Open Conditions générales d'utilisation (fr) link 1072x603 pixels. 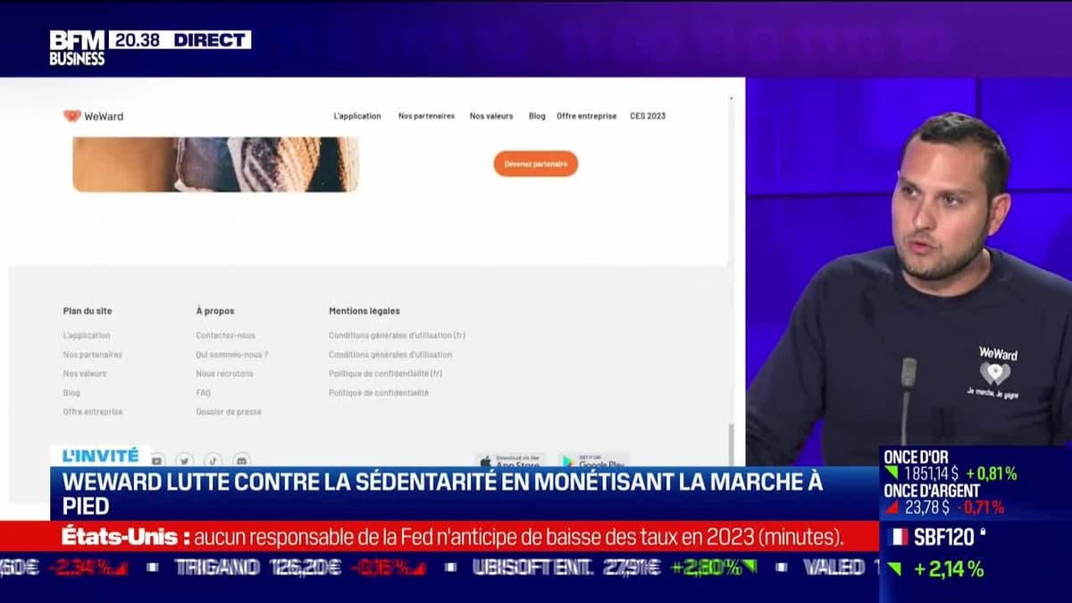(x=398, y=336)
